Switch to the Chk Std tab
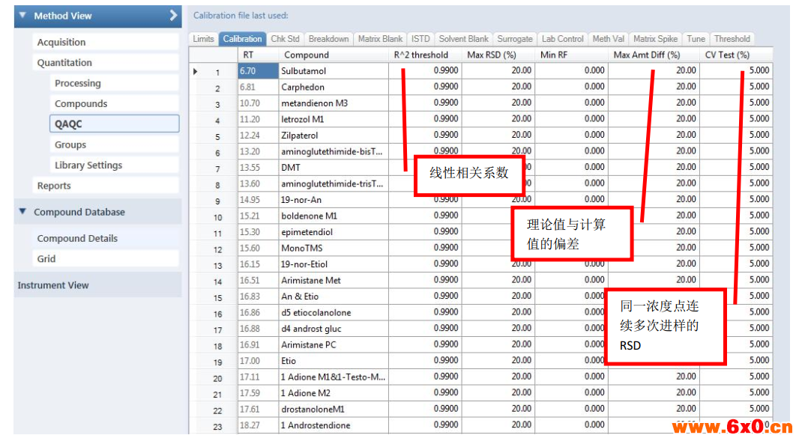 [x=285, y=39]
